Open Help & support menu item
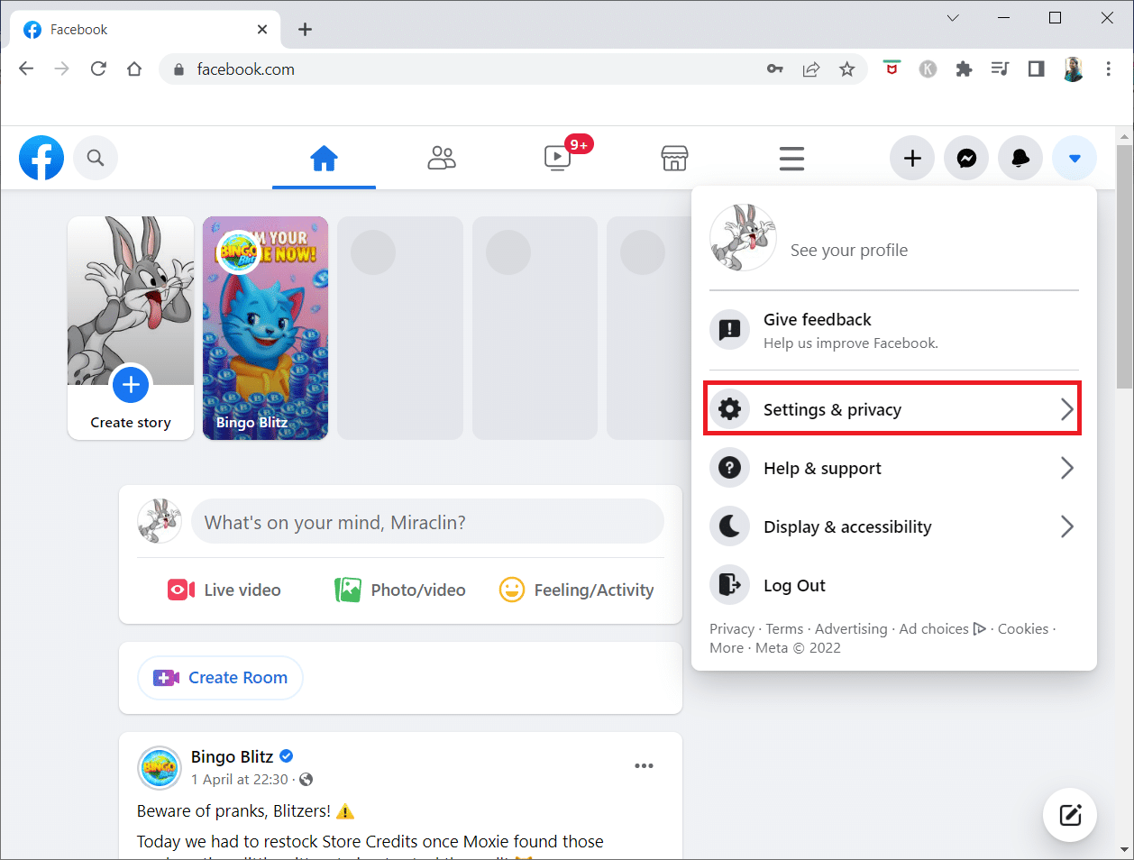1134x860 pixels. coord(894,468)
